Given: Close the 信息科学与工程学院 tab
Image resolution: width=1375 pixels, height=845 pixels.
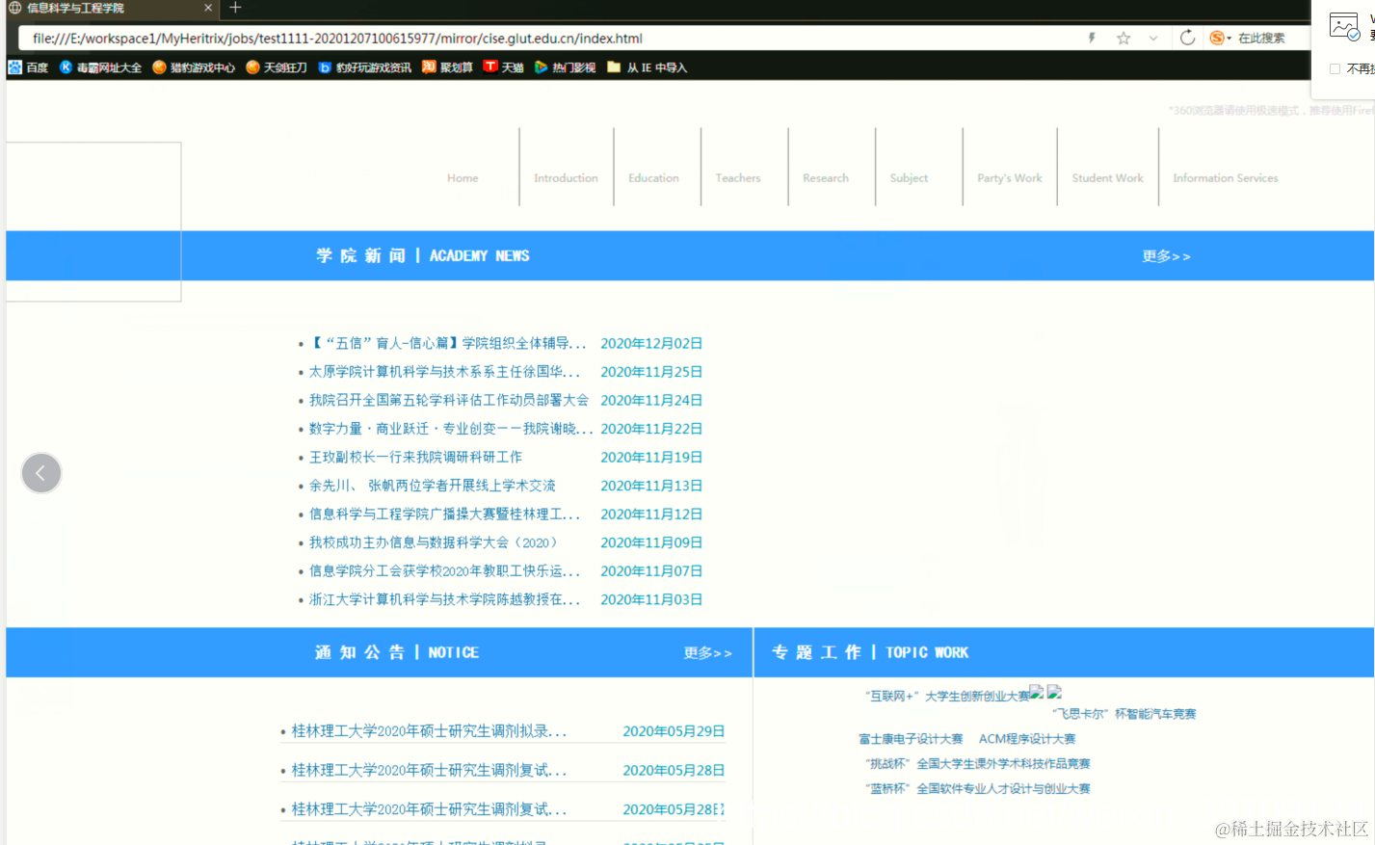Looking at the screenshot, I should coord(208,8).
